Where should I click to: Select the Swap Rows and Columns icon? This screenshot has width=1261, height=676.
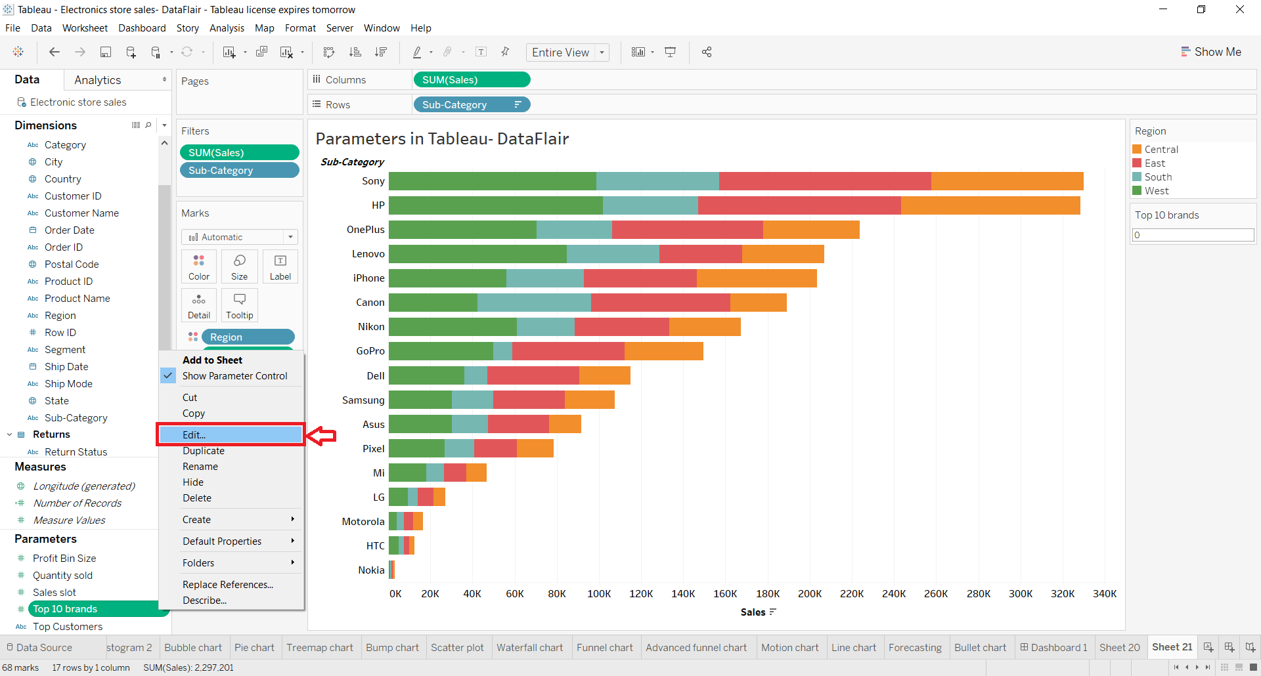point(329,52)
